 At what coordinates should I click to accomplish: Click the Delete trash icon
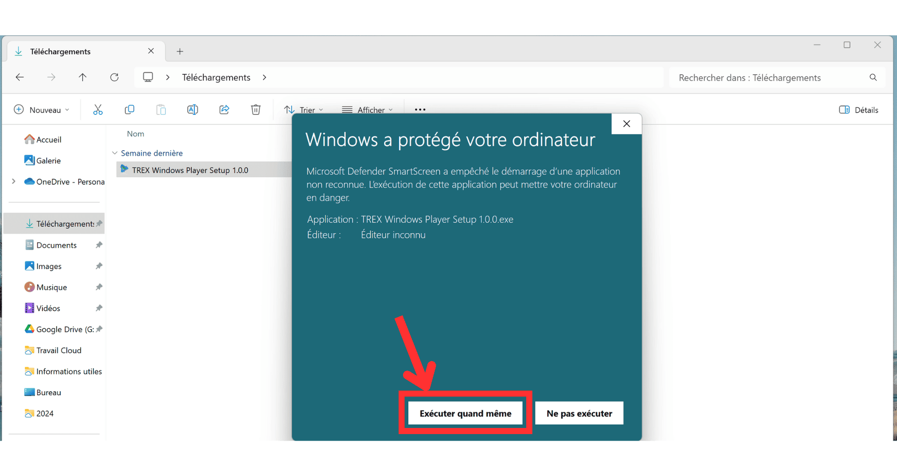pos(256,110)
